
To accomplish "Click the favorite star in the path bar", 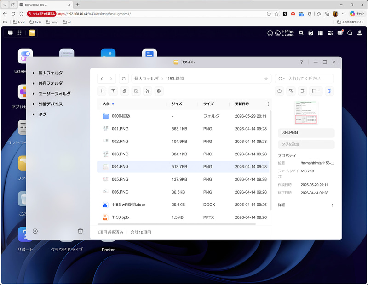I will [266, 79].
